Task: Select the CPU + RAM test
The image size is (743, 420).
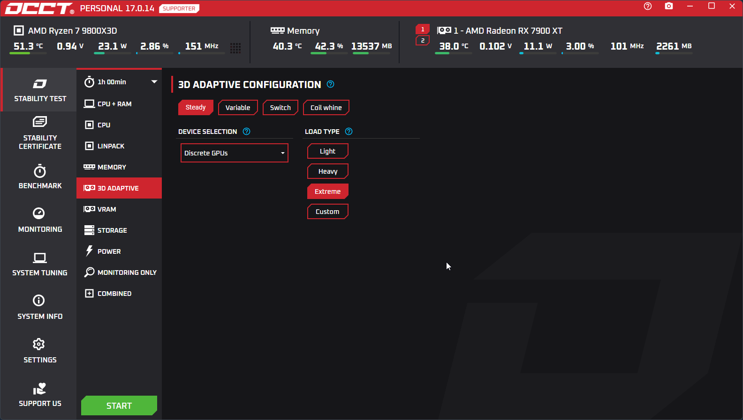Action: (119, 104)
